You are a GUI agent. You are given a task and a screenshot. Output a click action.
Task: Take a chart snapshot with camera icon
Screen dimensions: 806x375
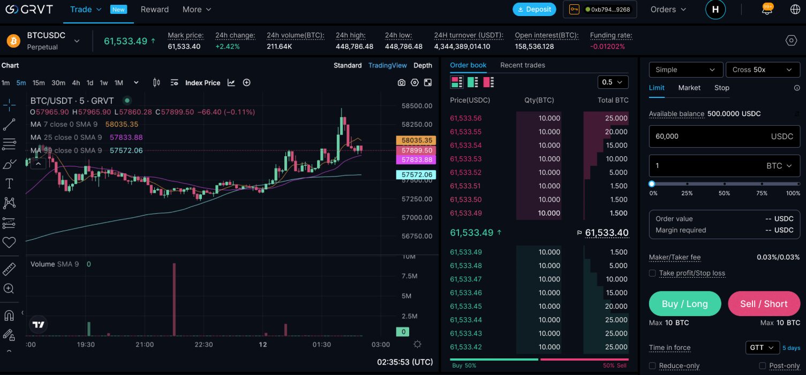coord(401,82)
